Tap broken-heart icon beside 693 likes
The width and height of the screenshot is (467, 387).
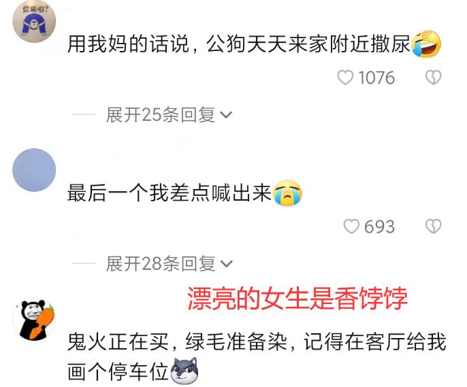tap(434, 226)
